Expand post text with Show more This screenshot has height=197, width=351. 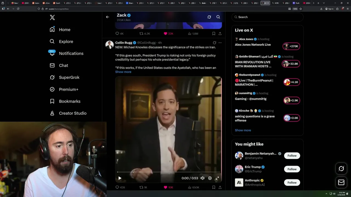click(123, 72)
